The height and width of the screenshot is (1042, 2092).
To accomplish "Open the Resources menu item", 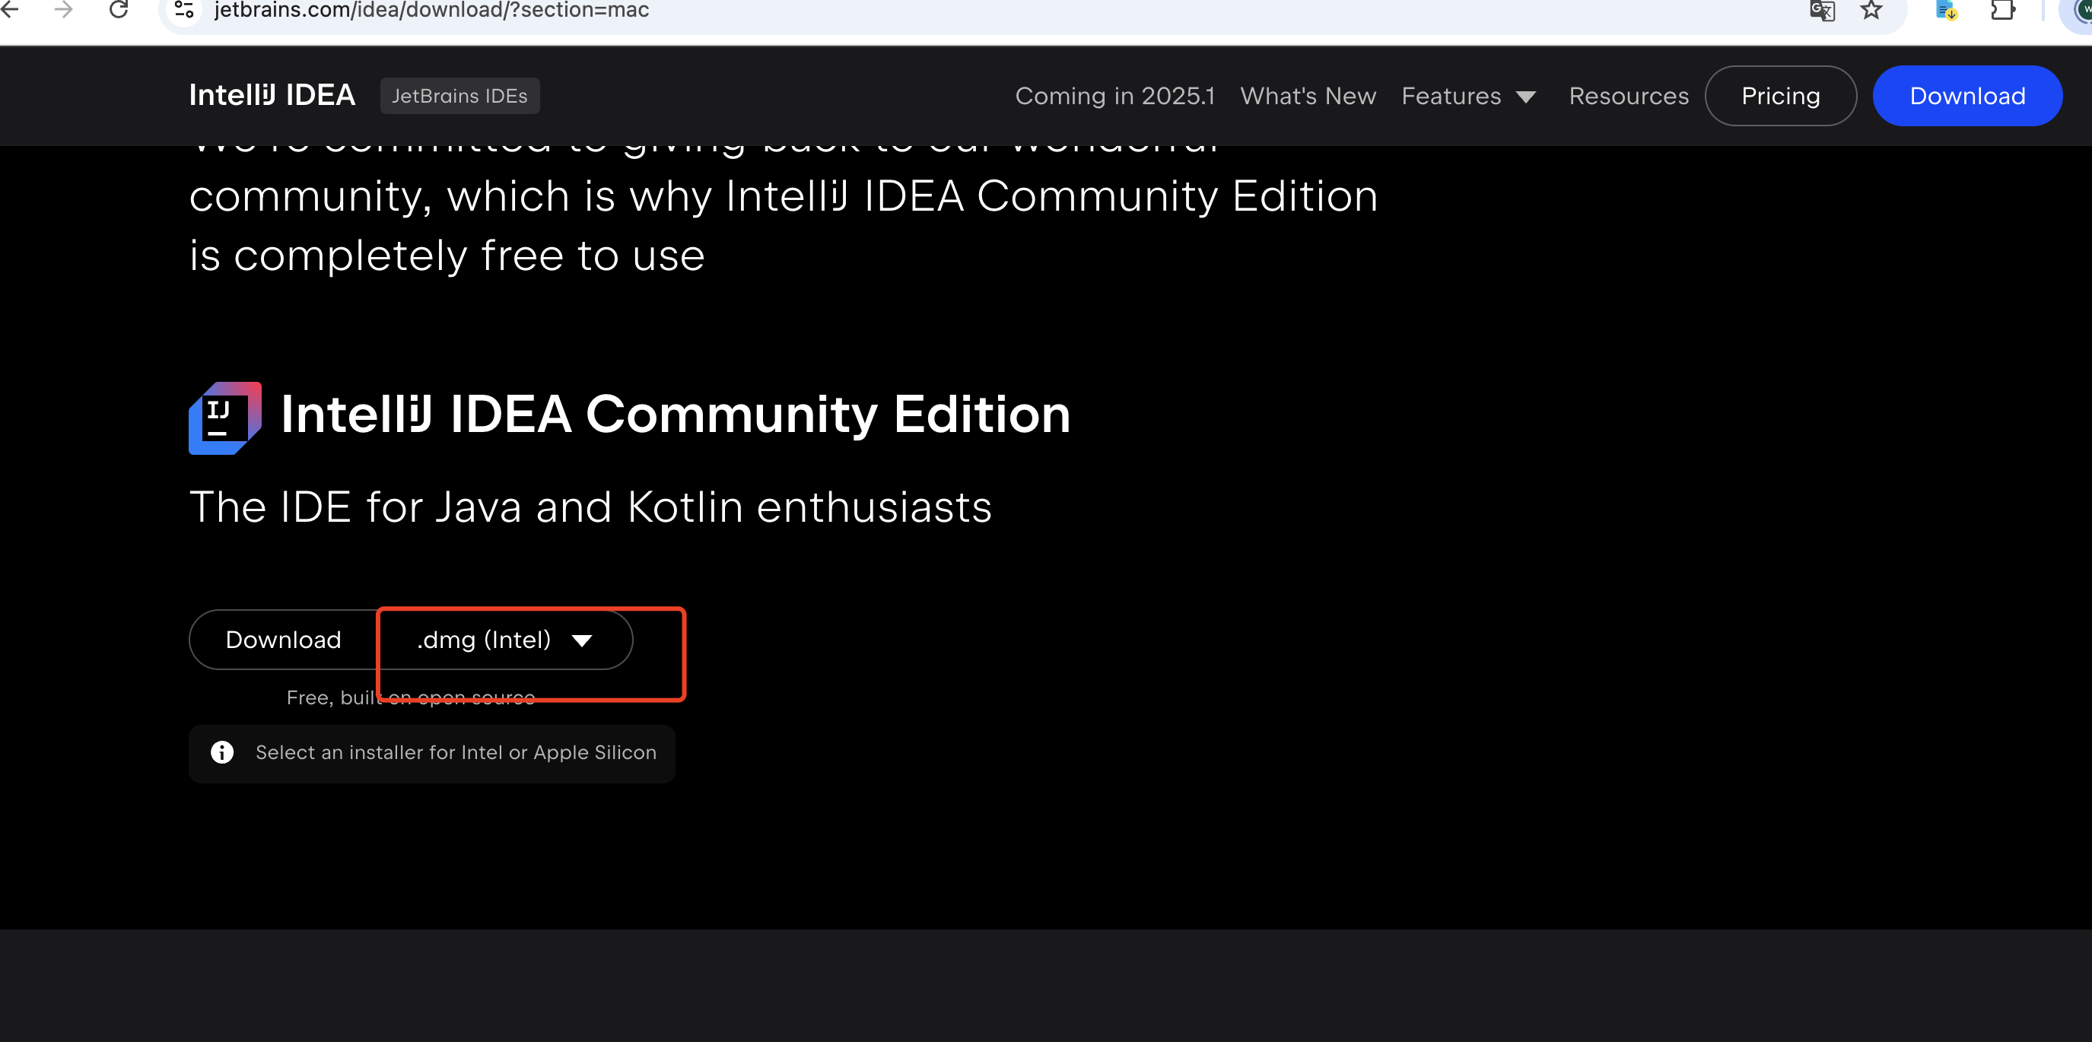I will [x=1629, y=96].
